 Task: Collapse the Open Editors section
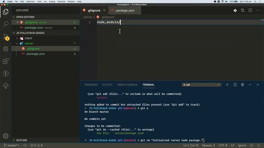14,17
